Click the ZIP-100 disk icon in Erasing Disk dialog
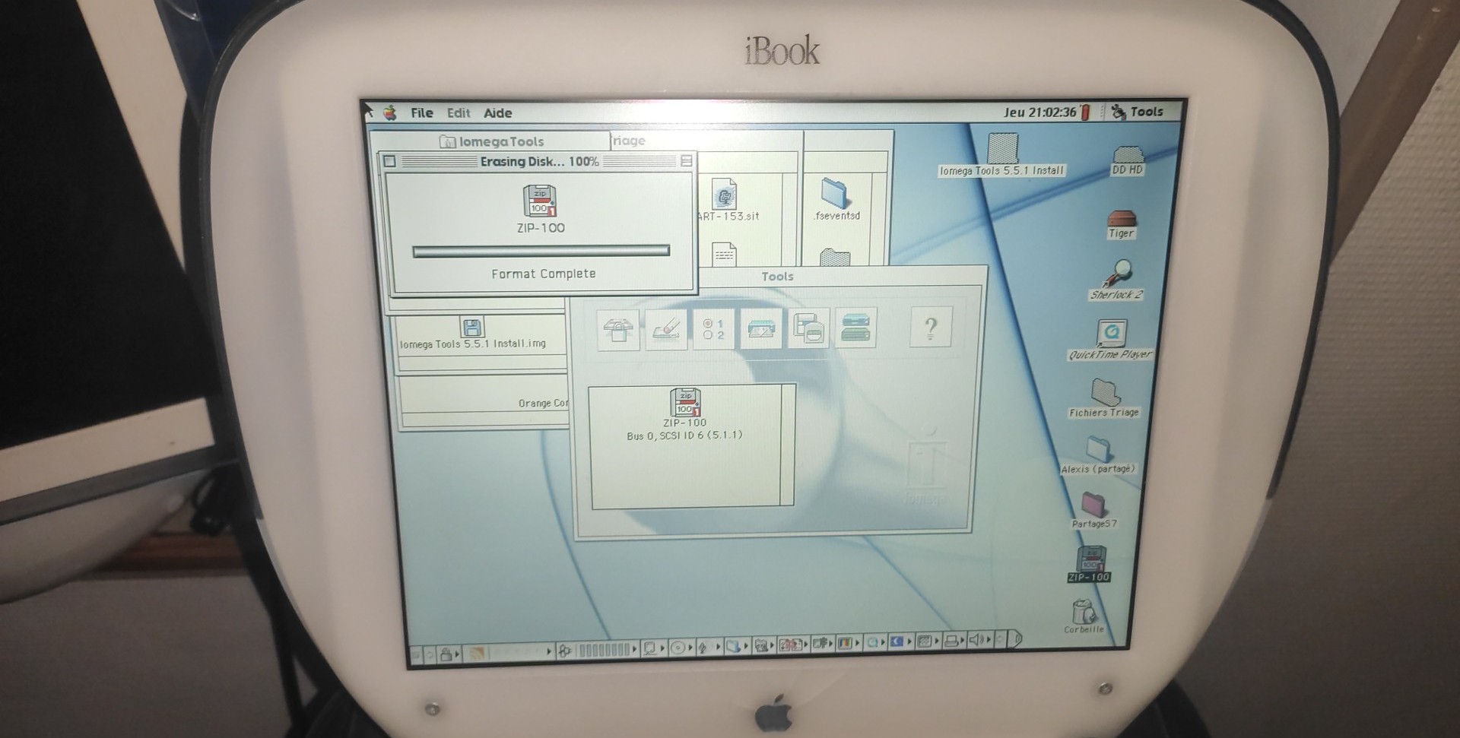Image resolution: width=1460 pixels, height=738 pixels. point(540,201)
